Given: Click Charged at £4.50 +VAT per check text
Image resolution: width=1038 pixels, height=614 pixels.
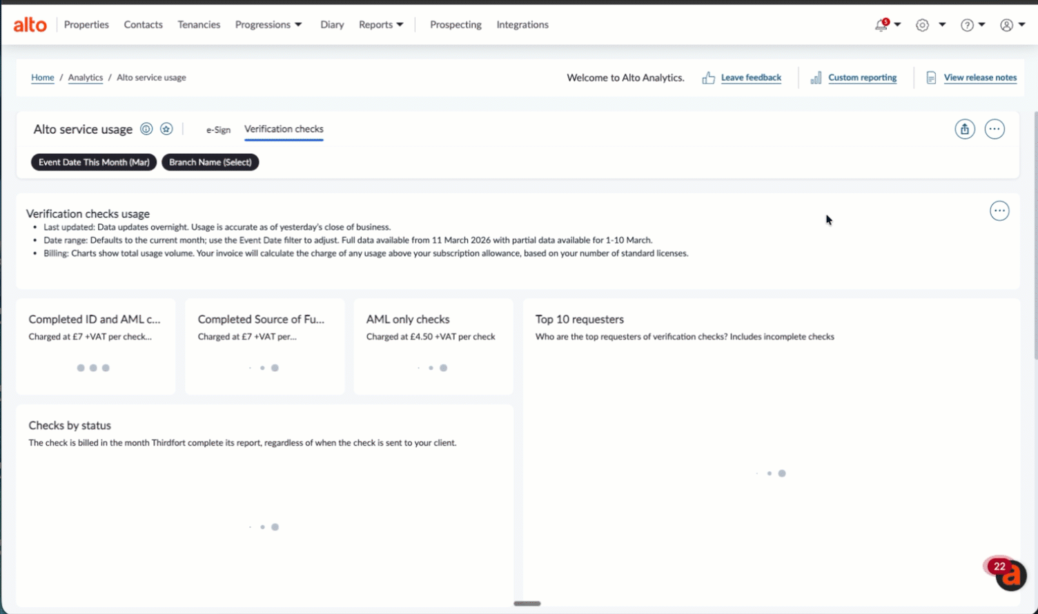Looking at the screenshot, I should (x=431, y=337).
